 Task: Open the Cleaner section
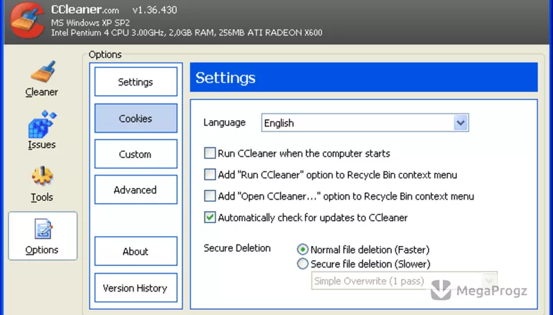click(x=42, y=79)
